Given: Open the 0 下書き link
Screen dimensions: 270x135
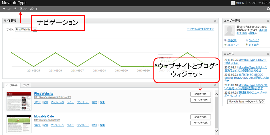Looking at the screenshot, I should 254,45.
